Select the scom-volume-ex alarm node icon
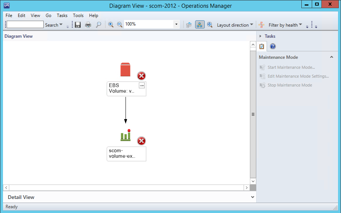Viewport: 341px width, 213px height. pos(126,135)
